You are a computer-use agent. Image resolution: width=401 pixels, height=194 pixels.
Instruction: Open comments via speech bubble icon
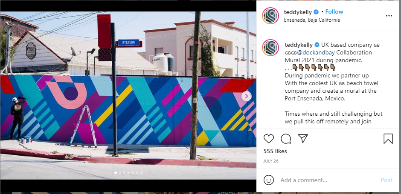coord(286,139)
